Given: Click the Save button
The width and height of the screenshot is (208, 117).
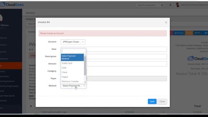Looking at the screenshot, I should tap(152, 101).
